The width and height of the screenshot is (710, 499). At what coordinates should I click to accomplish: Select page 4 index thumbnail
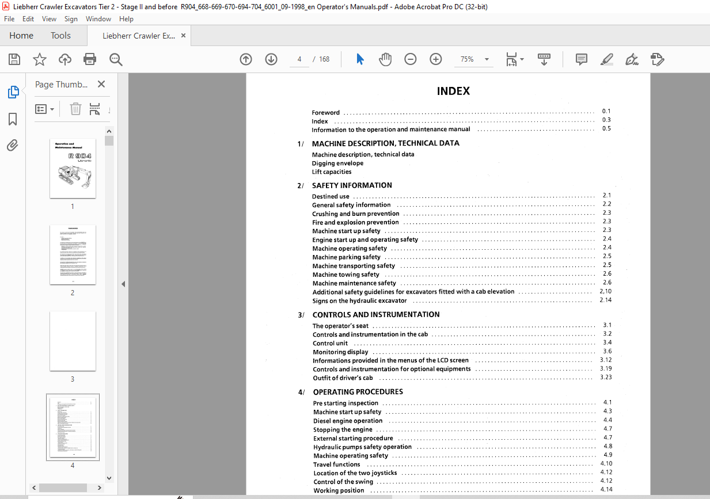pos(73,428)
